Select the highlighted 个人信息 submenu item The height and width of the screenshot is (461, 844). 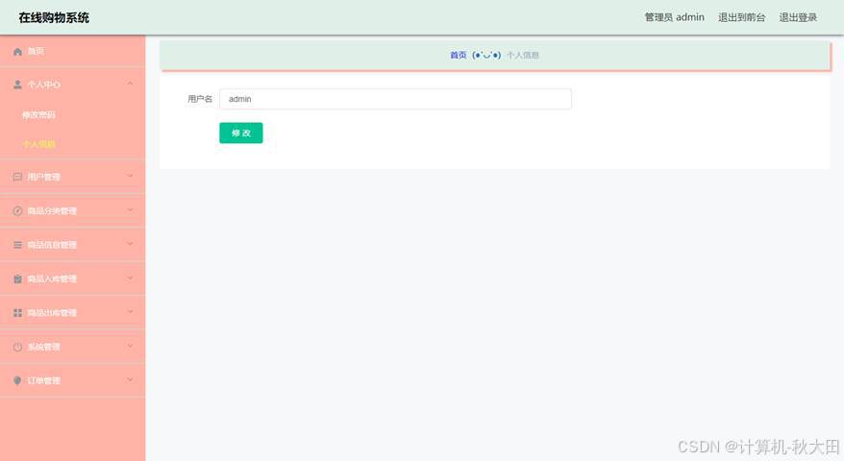coord(38,144)
